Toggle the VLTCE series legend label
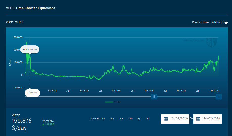This screenshot has width=232, height=136. [x=118, y=102]
